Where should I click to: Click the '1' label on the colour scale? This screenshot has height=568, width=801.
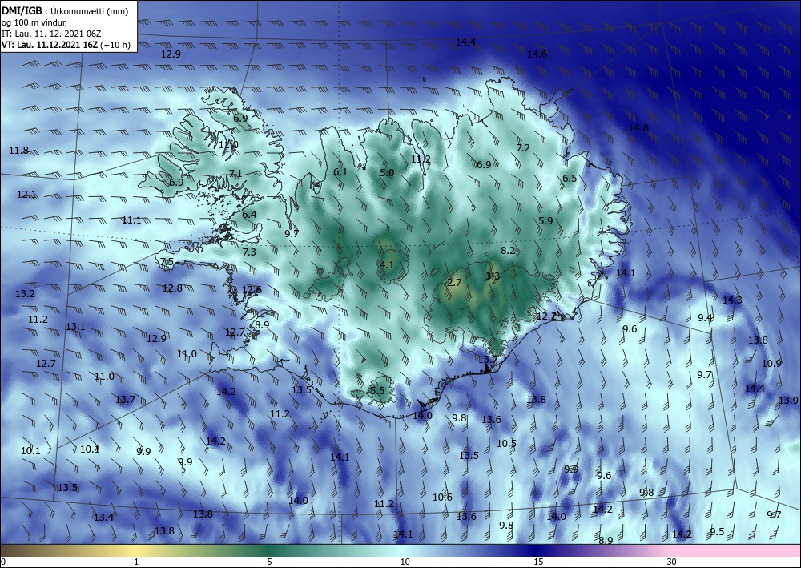pos(136,562)
